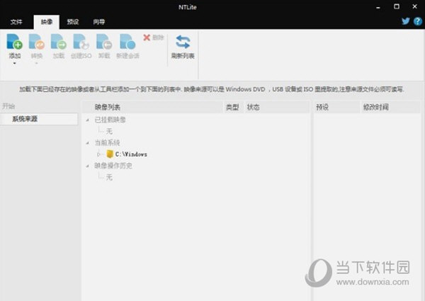Collapse the 已挂载映像 group
This screenshot has height=301, width=425.
(x=88, y=120)
